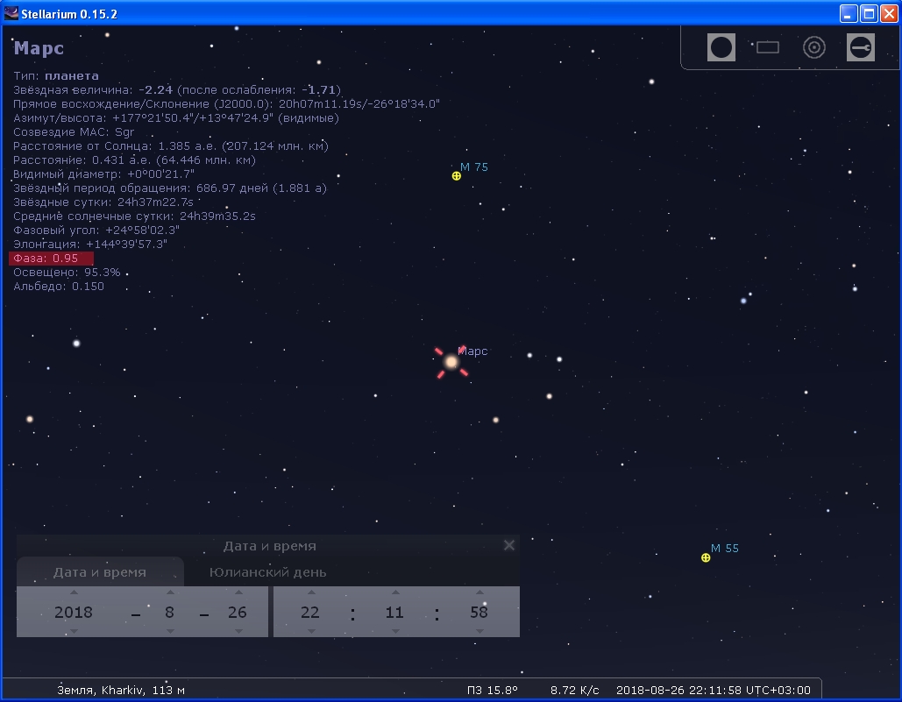902x702 pixels.
Task: Toggle the Oculars eyepiece view icon
Action: click(721, 47)
